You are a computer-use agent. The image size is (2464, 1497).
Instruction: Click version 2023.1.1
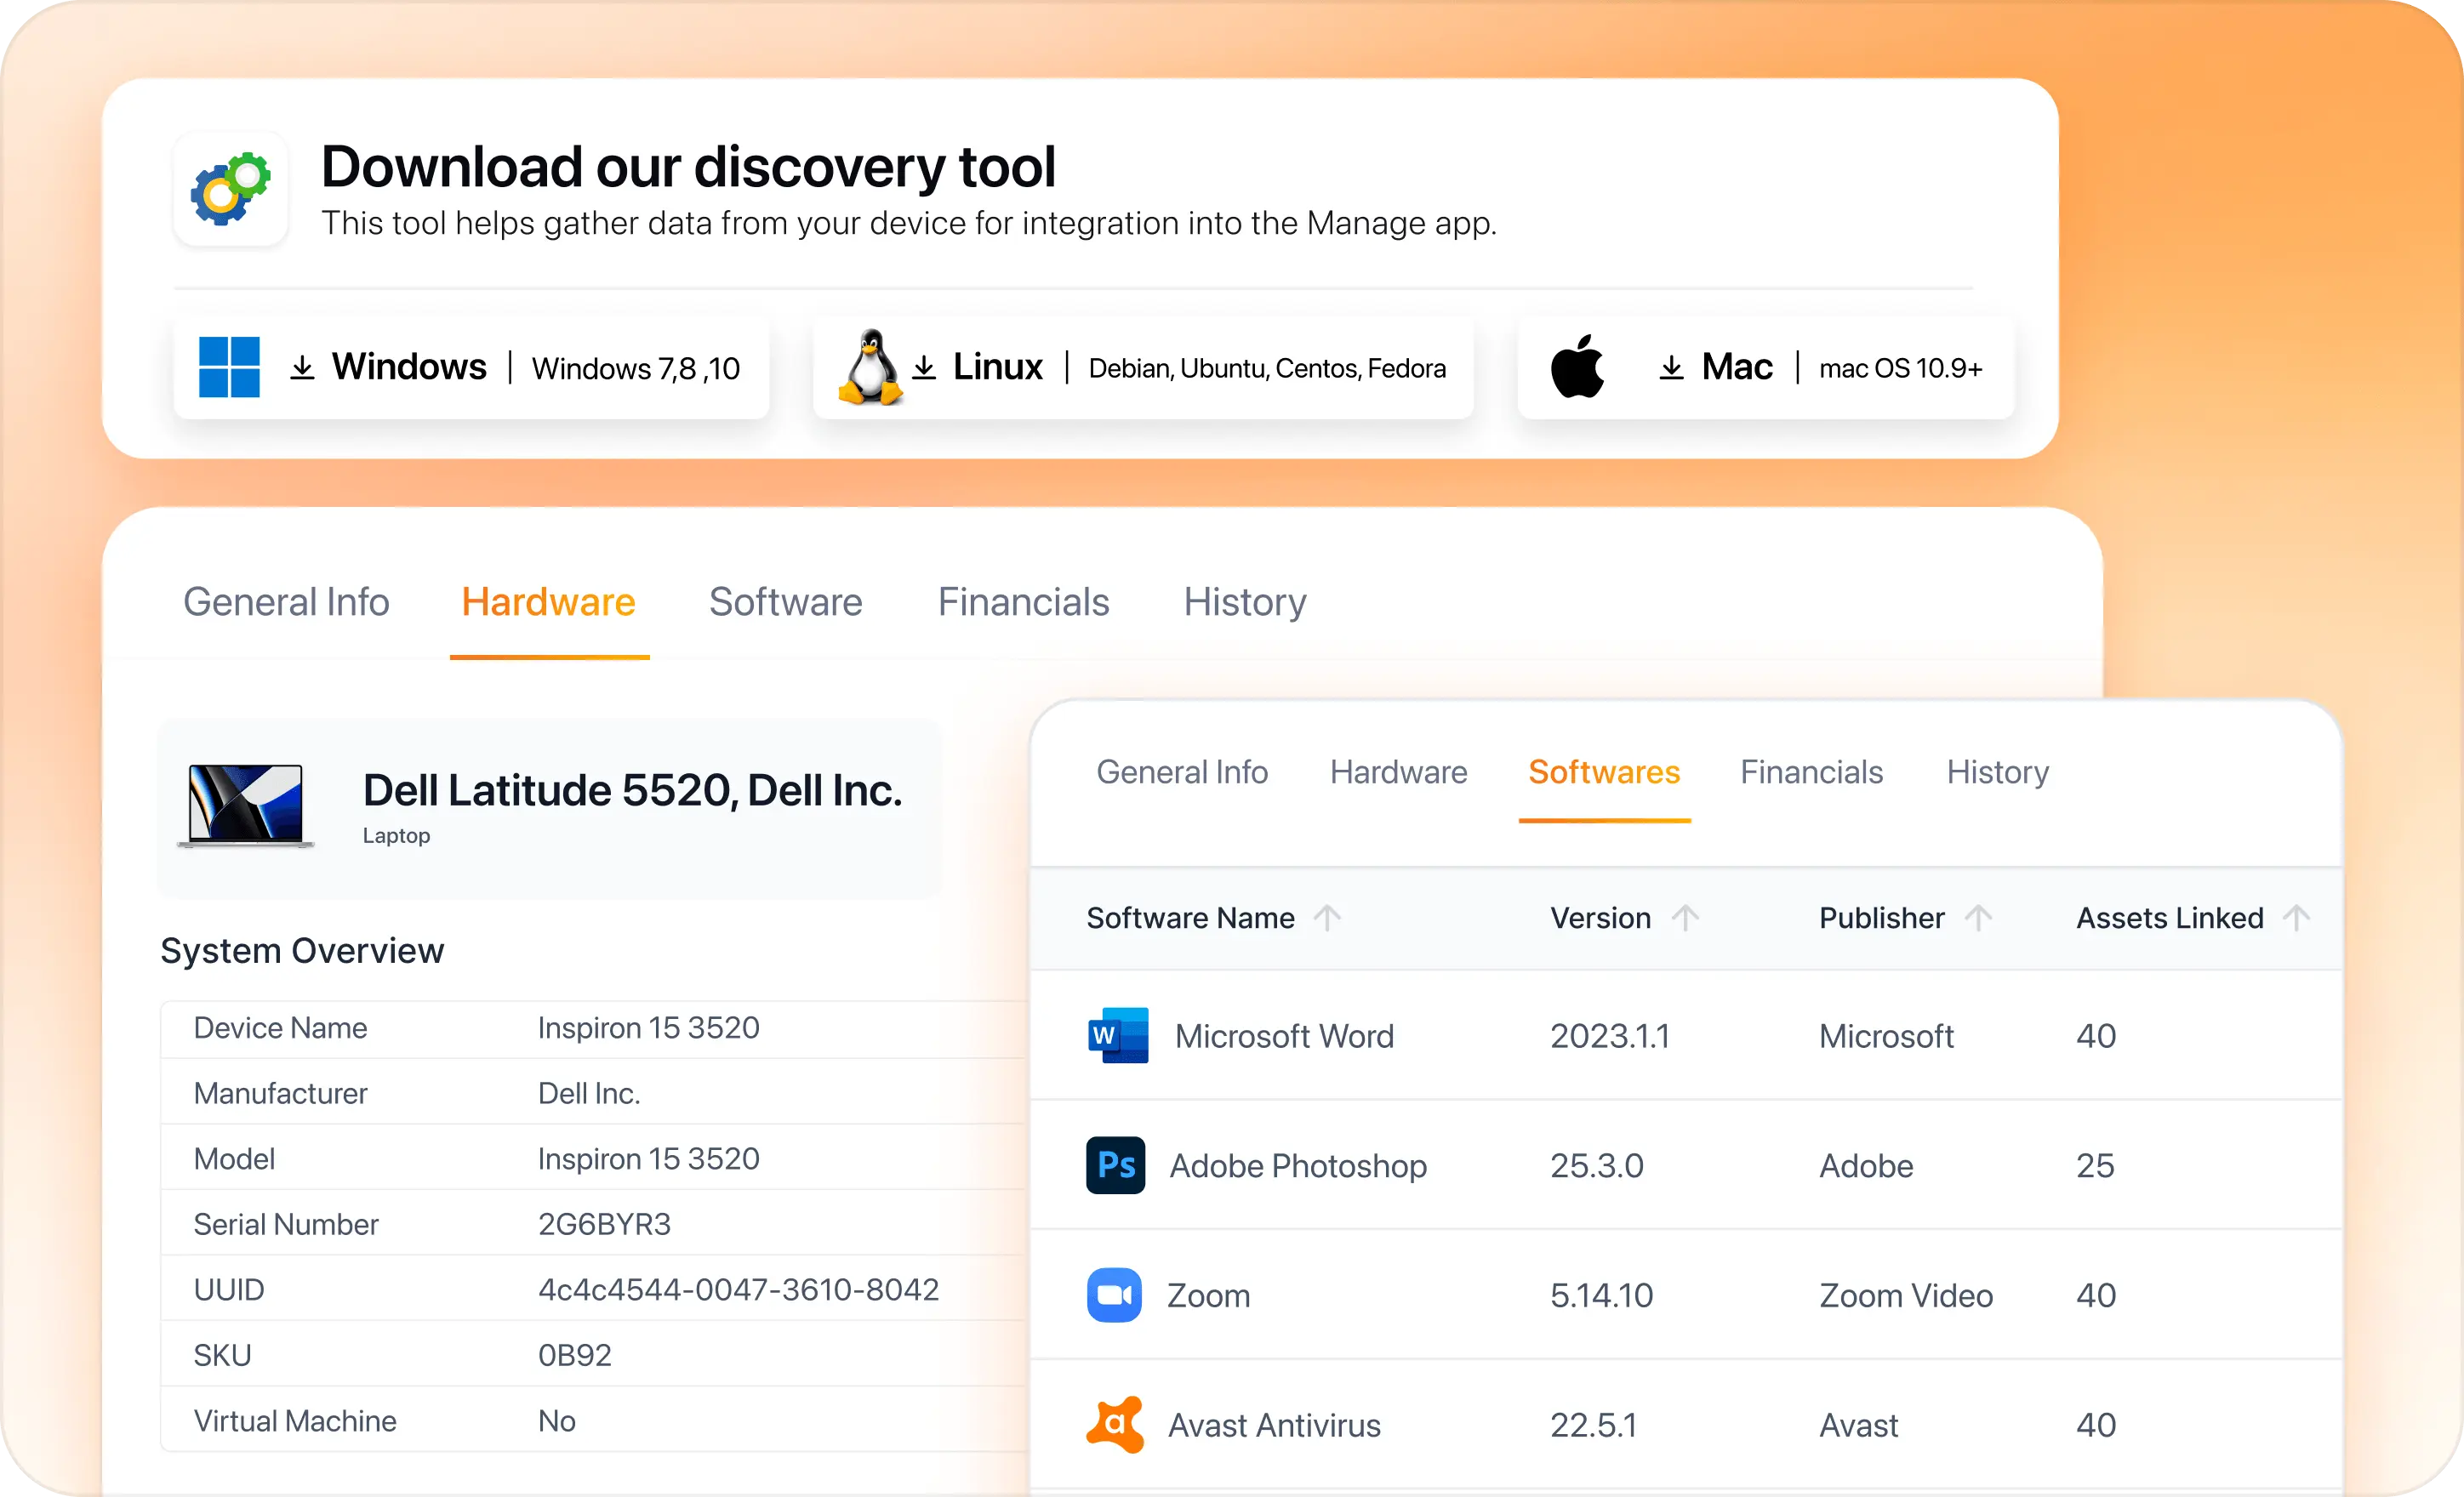click(x=1610, y=1036)
